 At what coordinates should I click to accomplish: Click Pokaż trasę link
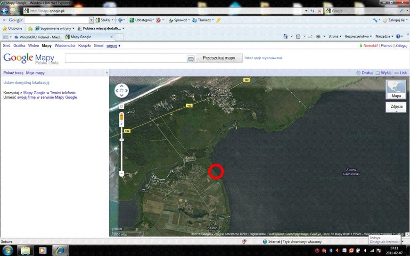point(13,73)
